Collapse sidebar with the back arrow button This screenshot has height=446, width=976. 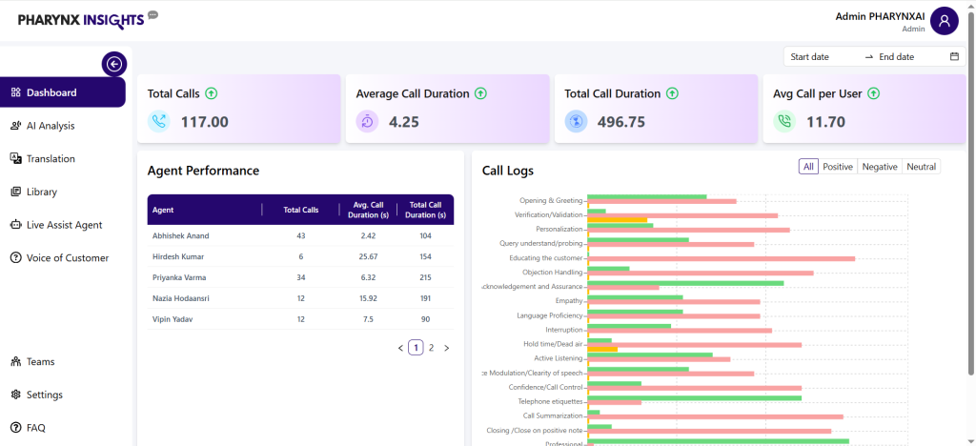pyautogui.click(x=114, y=64)
